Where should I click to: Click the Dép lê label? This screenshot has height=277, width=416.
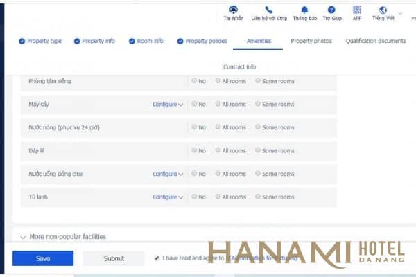click(x=36, y=151)
